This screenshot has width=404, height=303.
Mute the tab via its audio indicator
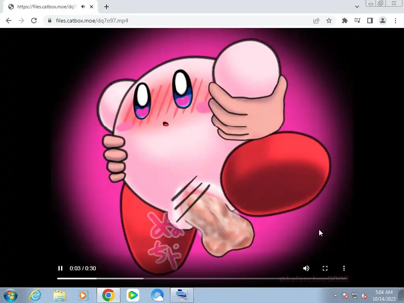pos(83,7)
